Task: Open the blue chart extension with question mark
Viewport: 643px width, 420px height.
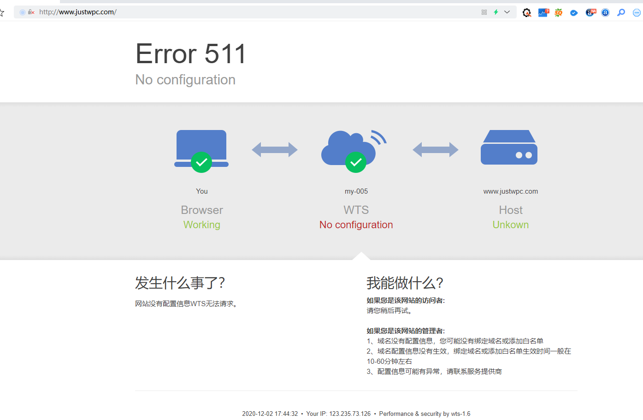Action: [543, 13]
